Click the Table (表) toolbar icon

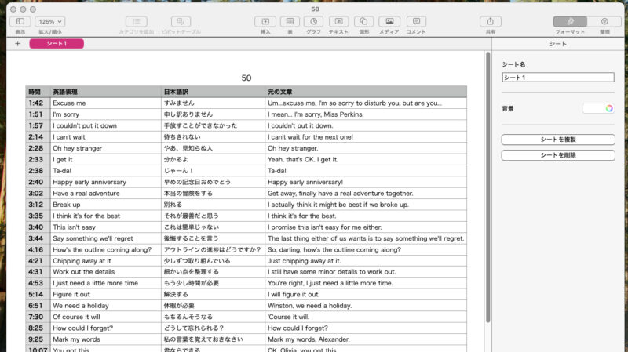point(290,21)
